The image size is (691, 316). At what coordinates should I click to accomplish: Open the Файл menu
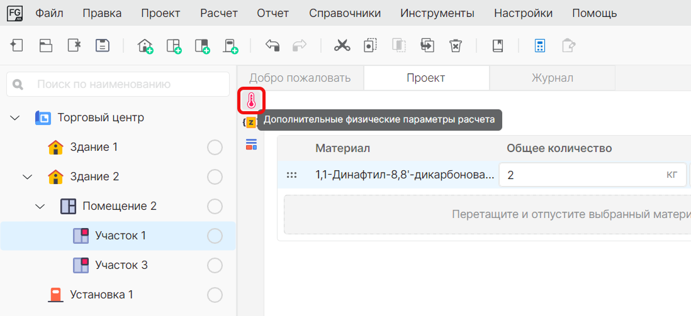click(x=49, y=14)
